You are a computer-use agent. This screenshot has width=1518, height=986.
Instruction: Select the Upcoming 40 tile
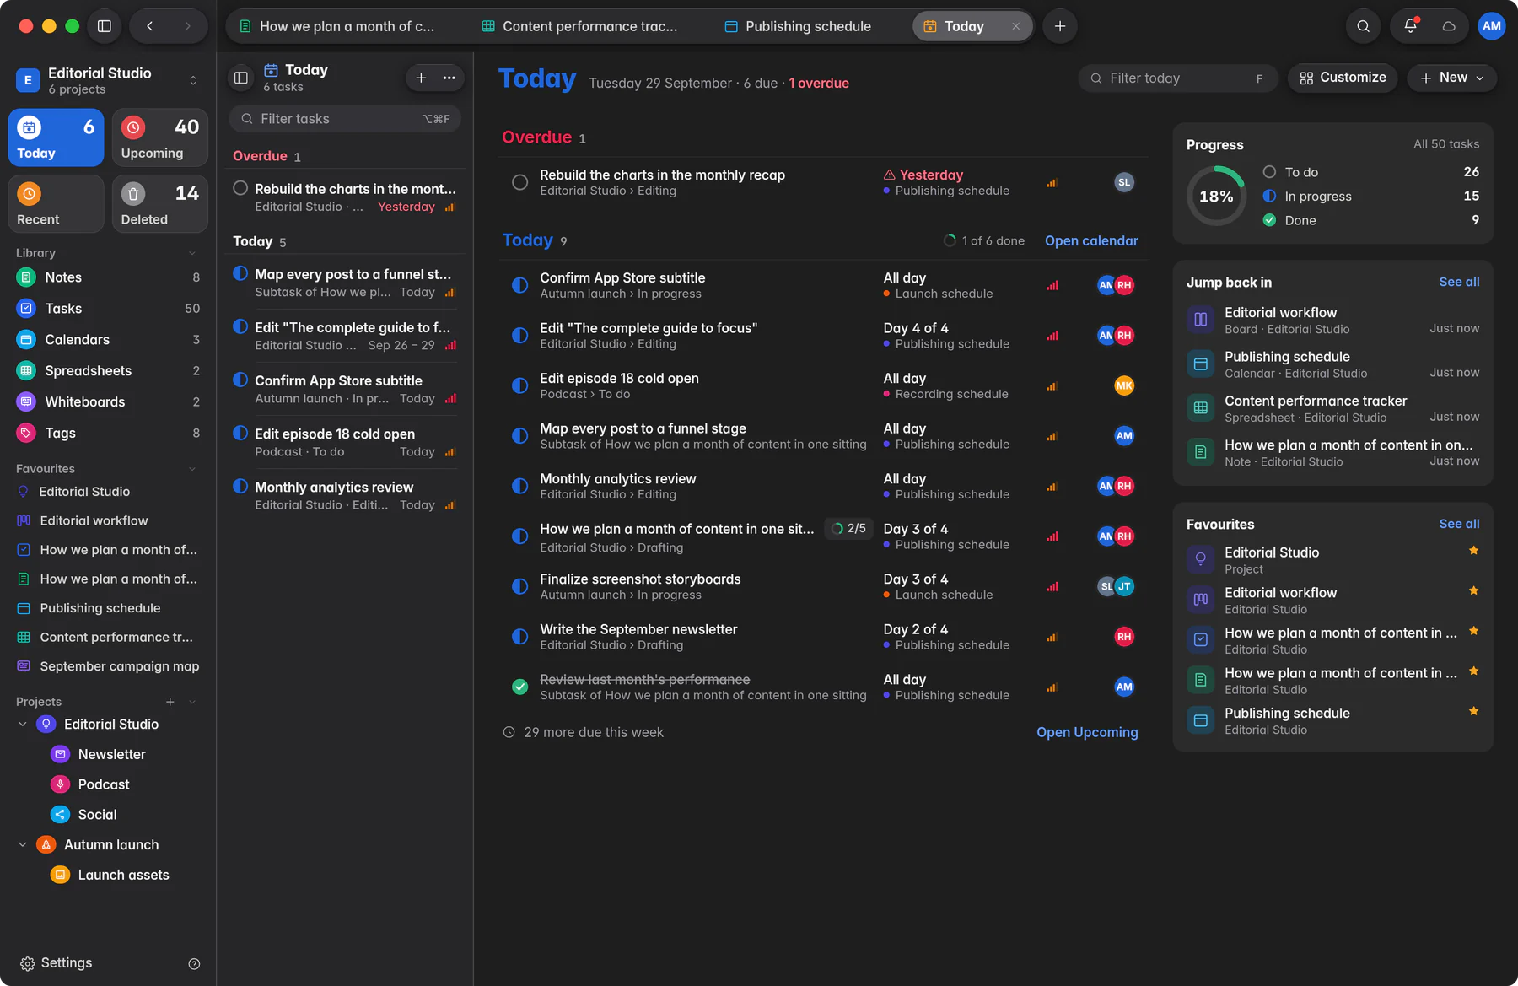pos(159,137)
